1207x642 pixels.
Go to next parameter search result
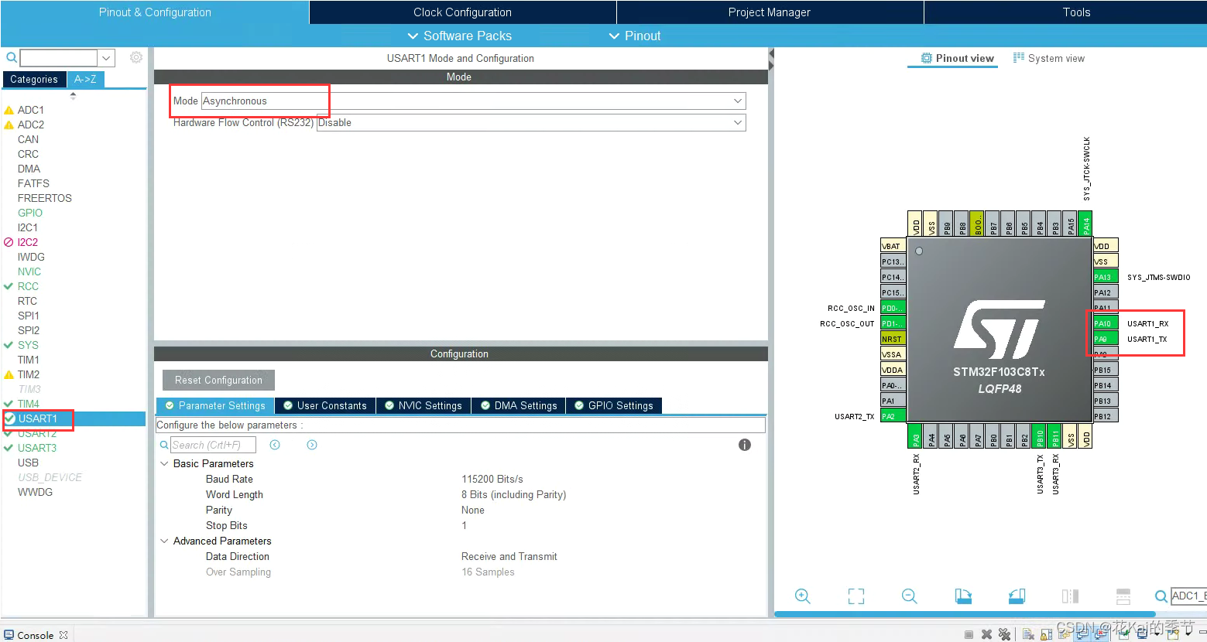point(312,445)
